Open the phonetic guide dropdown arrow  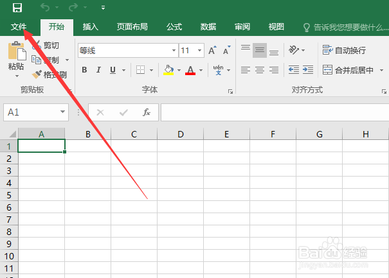(x=229, y=70)
